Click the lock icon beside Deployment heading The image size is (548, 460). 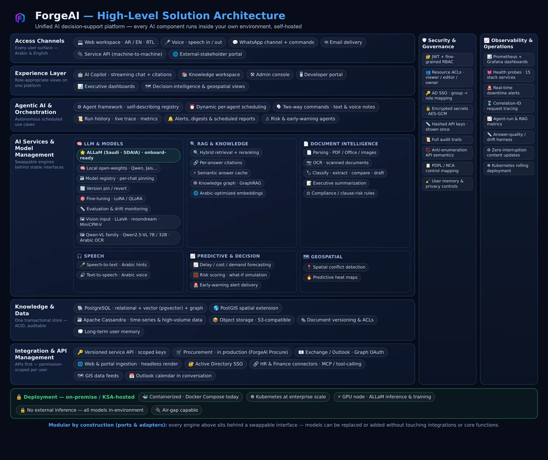click(19, 397)
